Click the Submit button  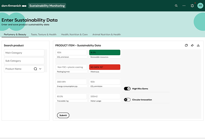(63, 115)
